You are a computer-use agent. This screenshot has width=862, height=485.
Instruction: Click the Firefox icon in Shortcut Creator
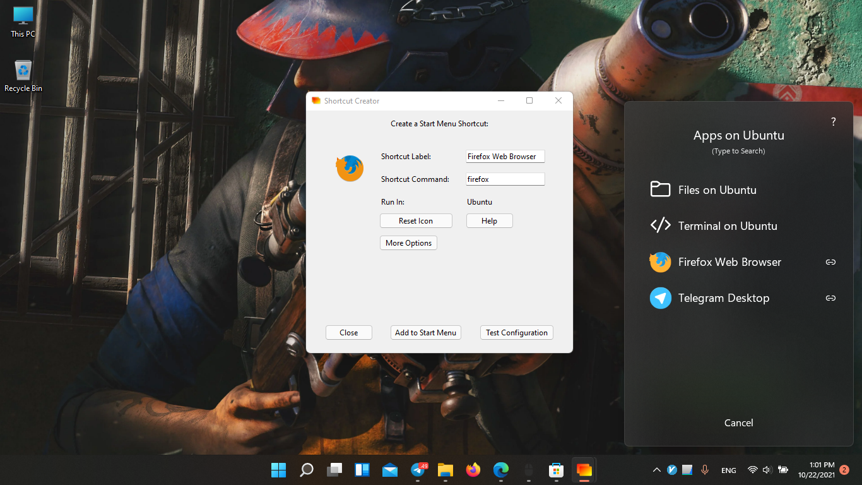point(350,169)
